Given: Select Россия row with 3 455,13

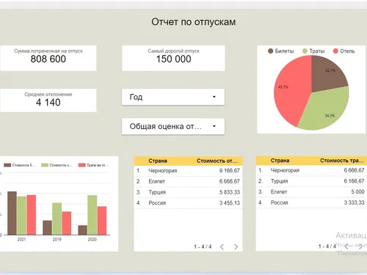Looking at the screenshot, I should coord(188,203).
